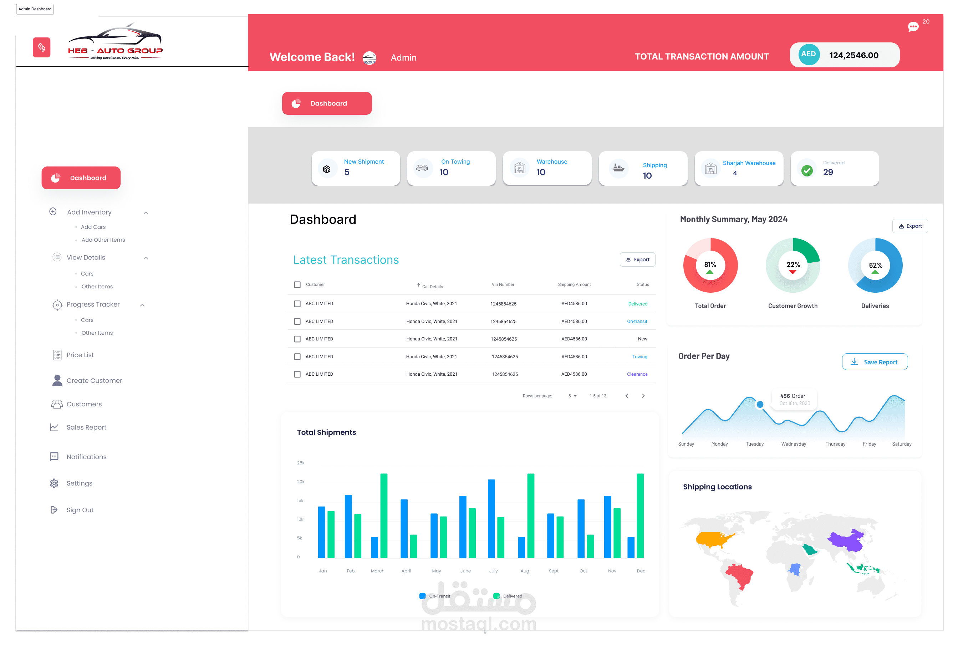Click the Progress Tracker icon
Image resolution: width=958 pixels, height=647 pixels.
point(56,304)
